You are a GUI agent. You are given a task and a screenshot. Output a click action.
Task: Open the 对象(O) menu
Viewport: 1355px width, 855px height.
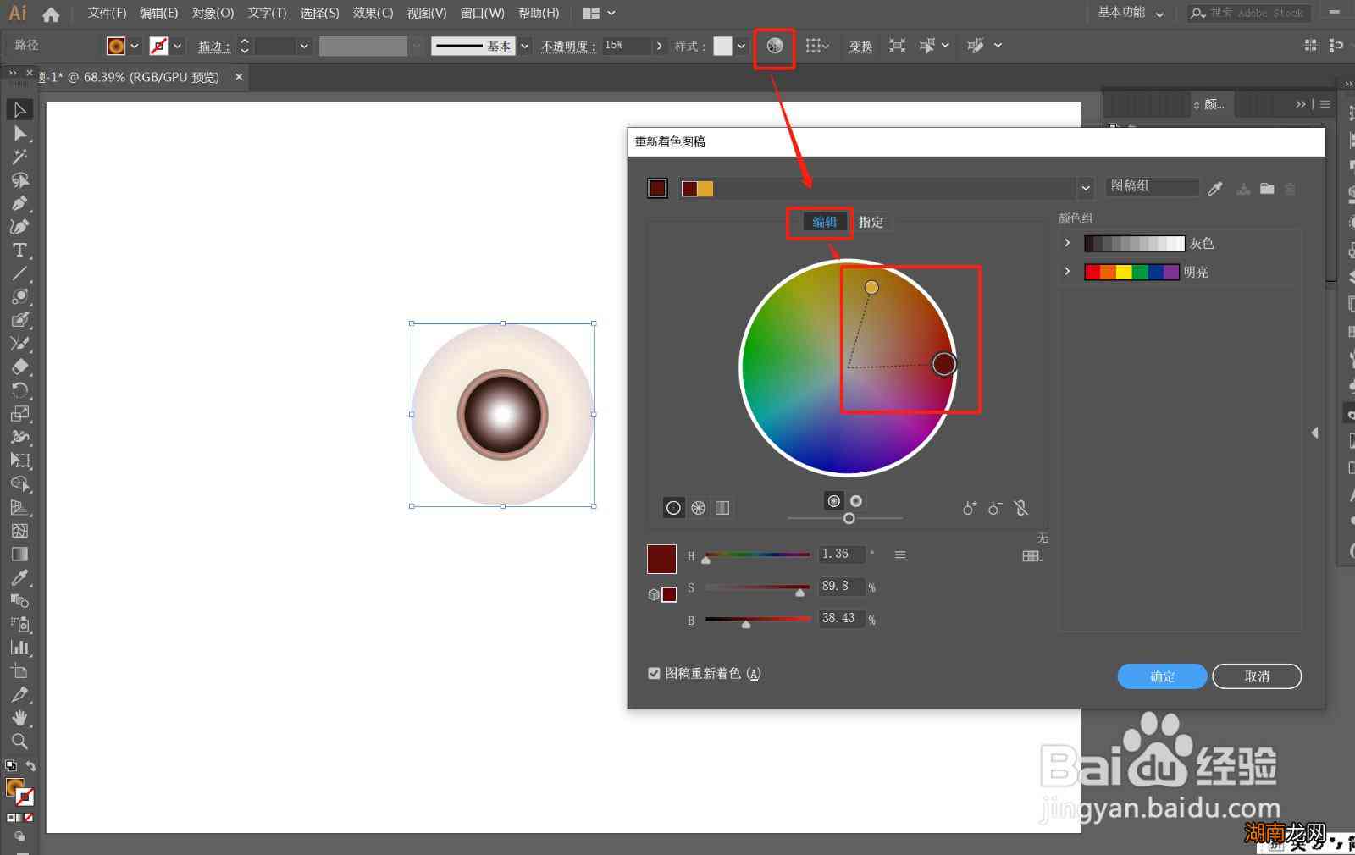click(213, 14)
